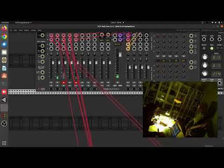Open the system status menu
Screen dimensions: 224x168
217,23
